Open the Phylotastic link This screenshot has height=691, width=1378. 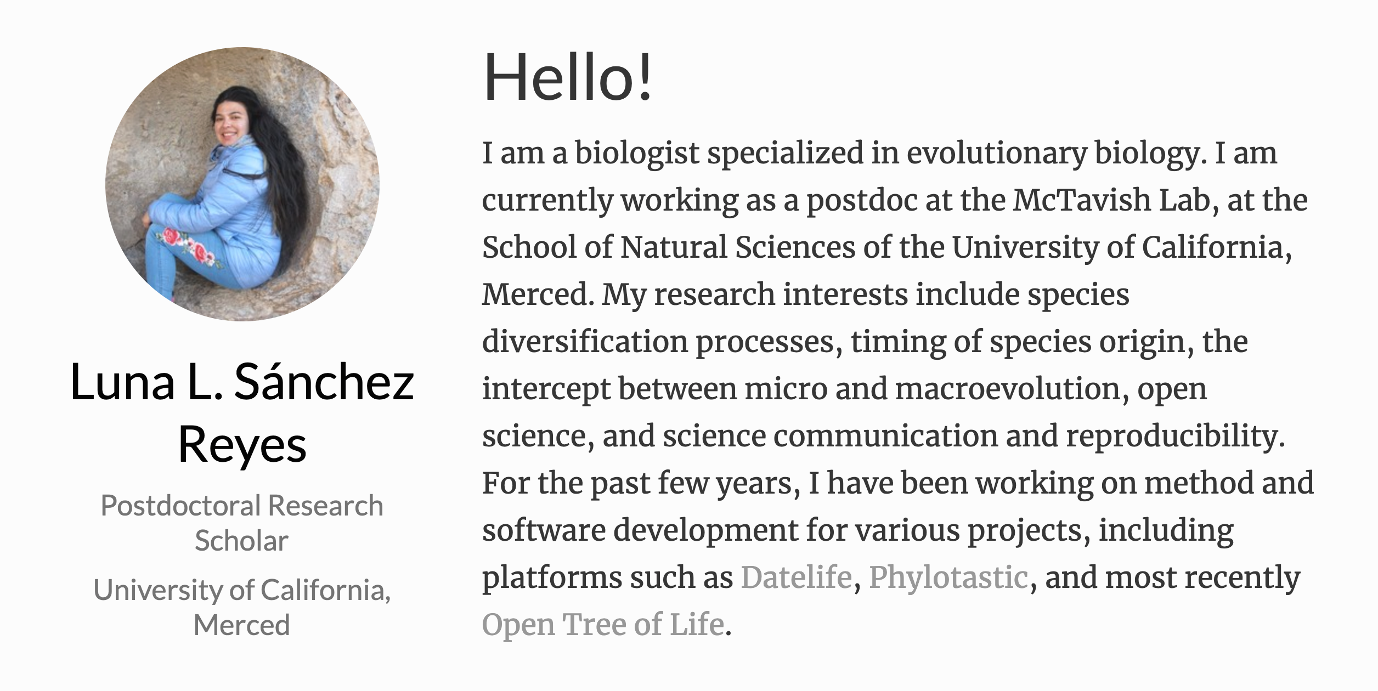tap(948, 577)
